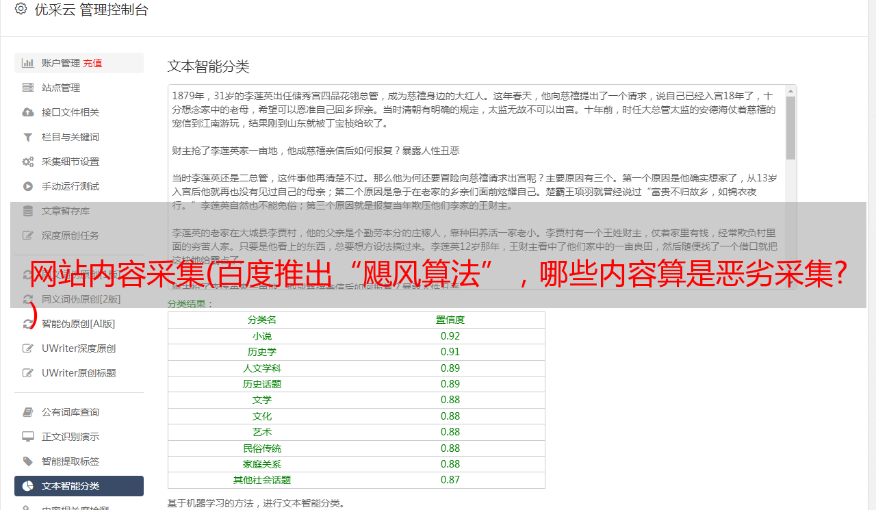Click the gear icon beside 优采云 管理控制台
The height and width of the screenshot is (510, 876).
(x=21, y=10)
